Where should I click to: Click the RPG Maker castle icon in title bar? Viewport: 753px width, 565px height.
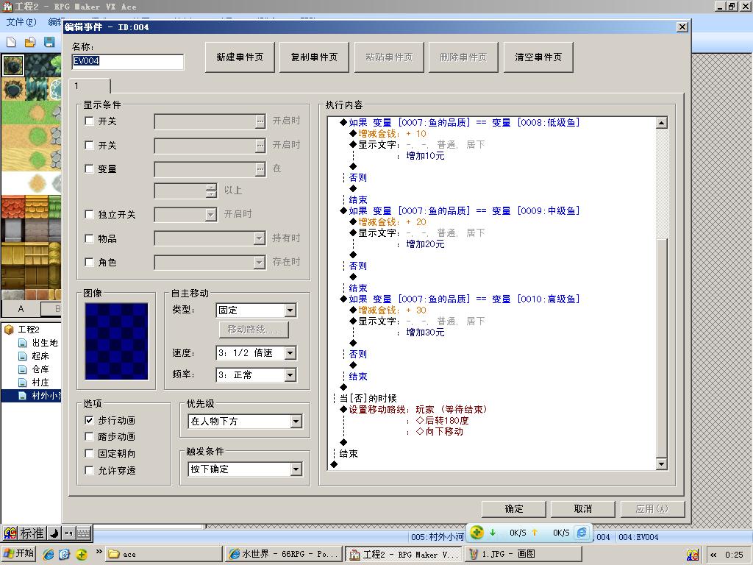(7, 6)
